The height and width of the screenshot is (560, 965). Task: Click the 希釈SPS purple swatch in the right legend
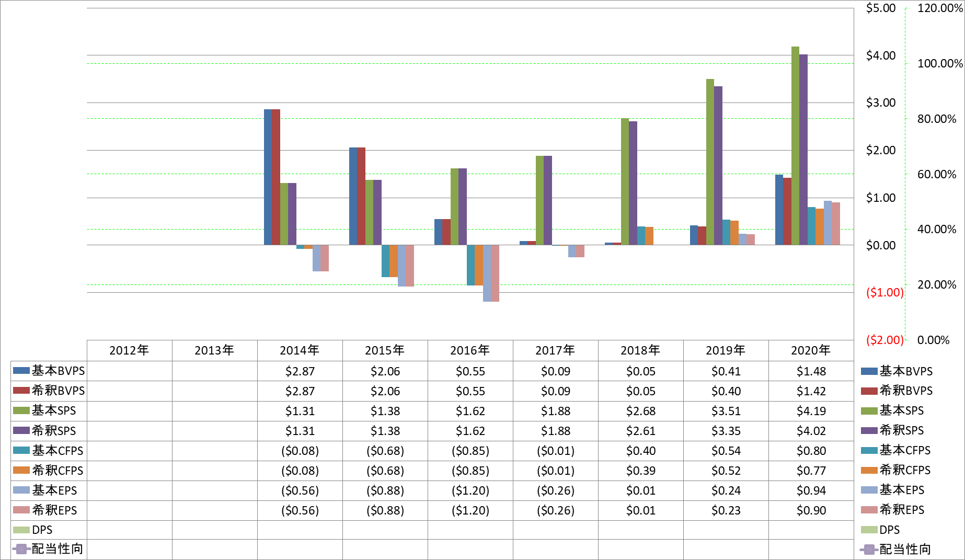click(869, 430)
